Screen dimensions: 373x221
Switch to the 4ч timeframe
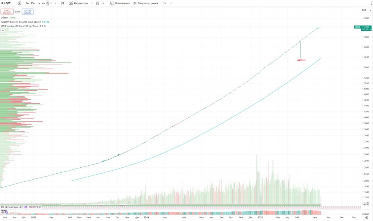[x=43, y=3]
